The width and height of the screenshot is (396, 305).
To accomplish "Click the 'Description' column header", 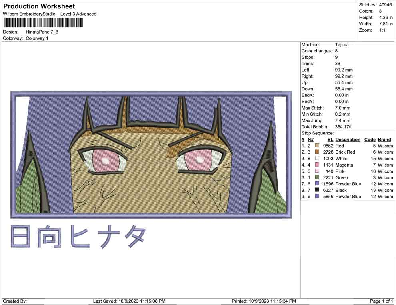I will click(348, 139).
